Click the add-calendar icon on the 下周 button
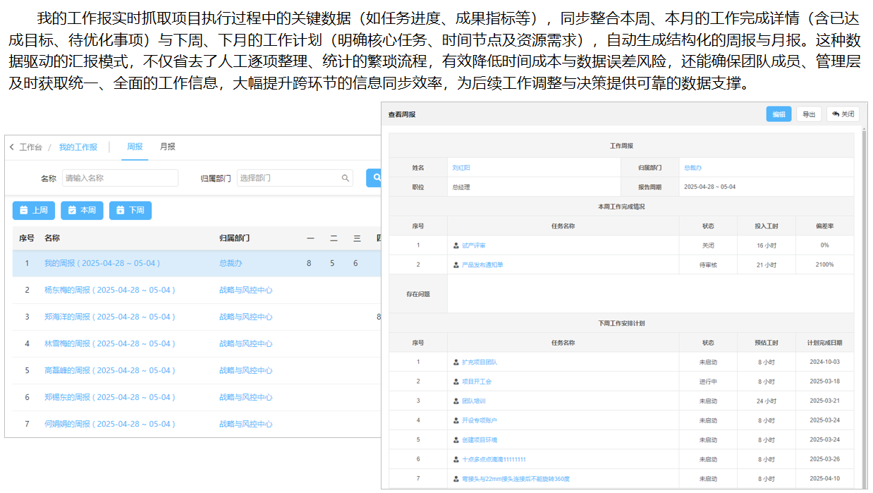 [120, 209]
